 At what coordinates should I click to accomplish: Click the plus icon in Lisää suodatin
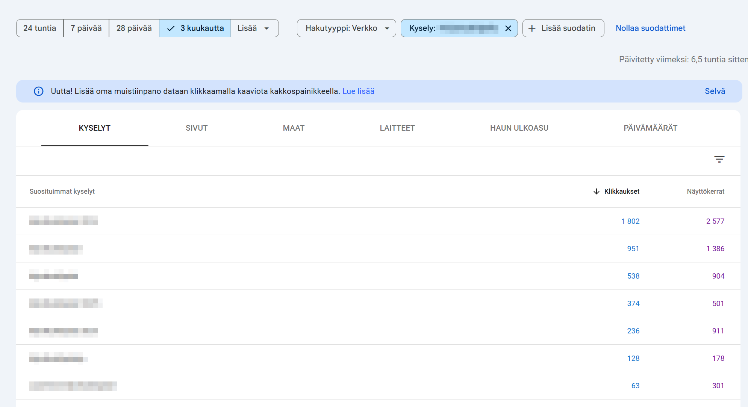click(x=532, y=28)
